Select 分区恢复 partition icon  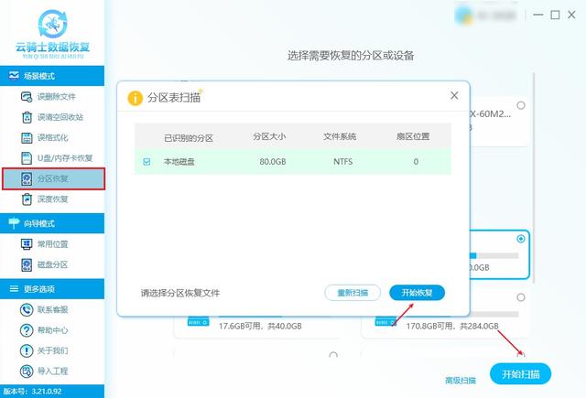pyautogui.click(x=27, y=178)
